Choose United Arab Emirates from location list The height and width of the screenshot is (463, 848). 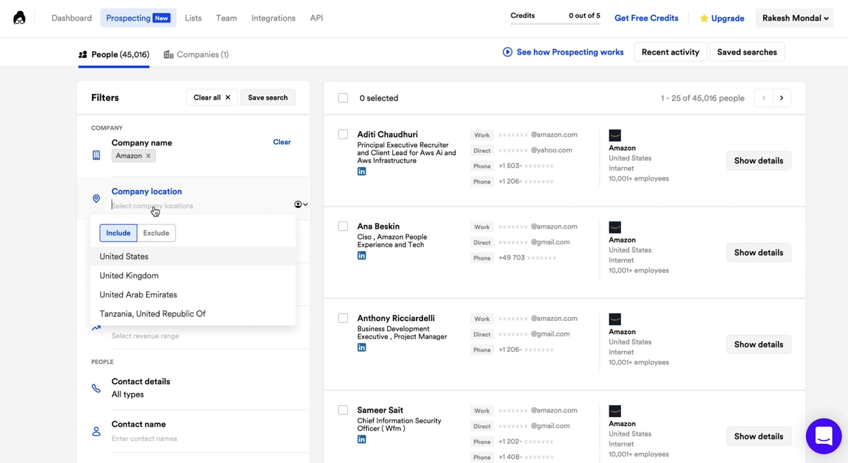point(193,295)
